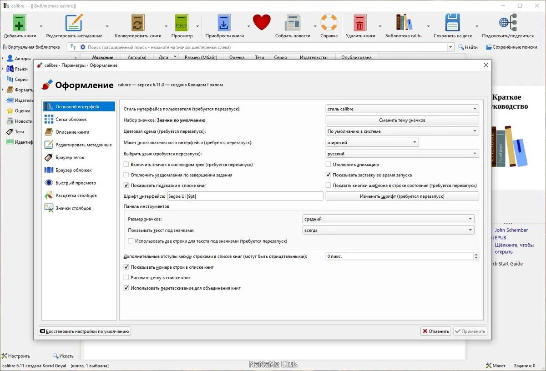The width and height of the screenshot is (546, 371).
Task: Click the Сохранить на диск floppy icon
Action: click(x=453, y=23)
